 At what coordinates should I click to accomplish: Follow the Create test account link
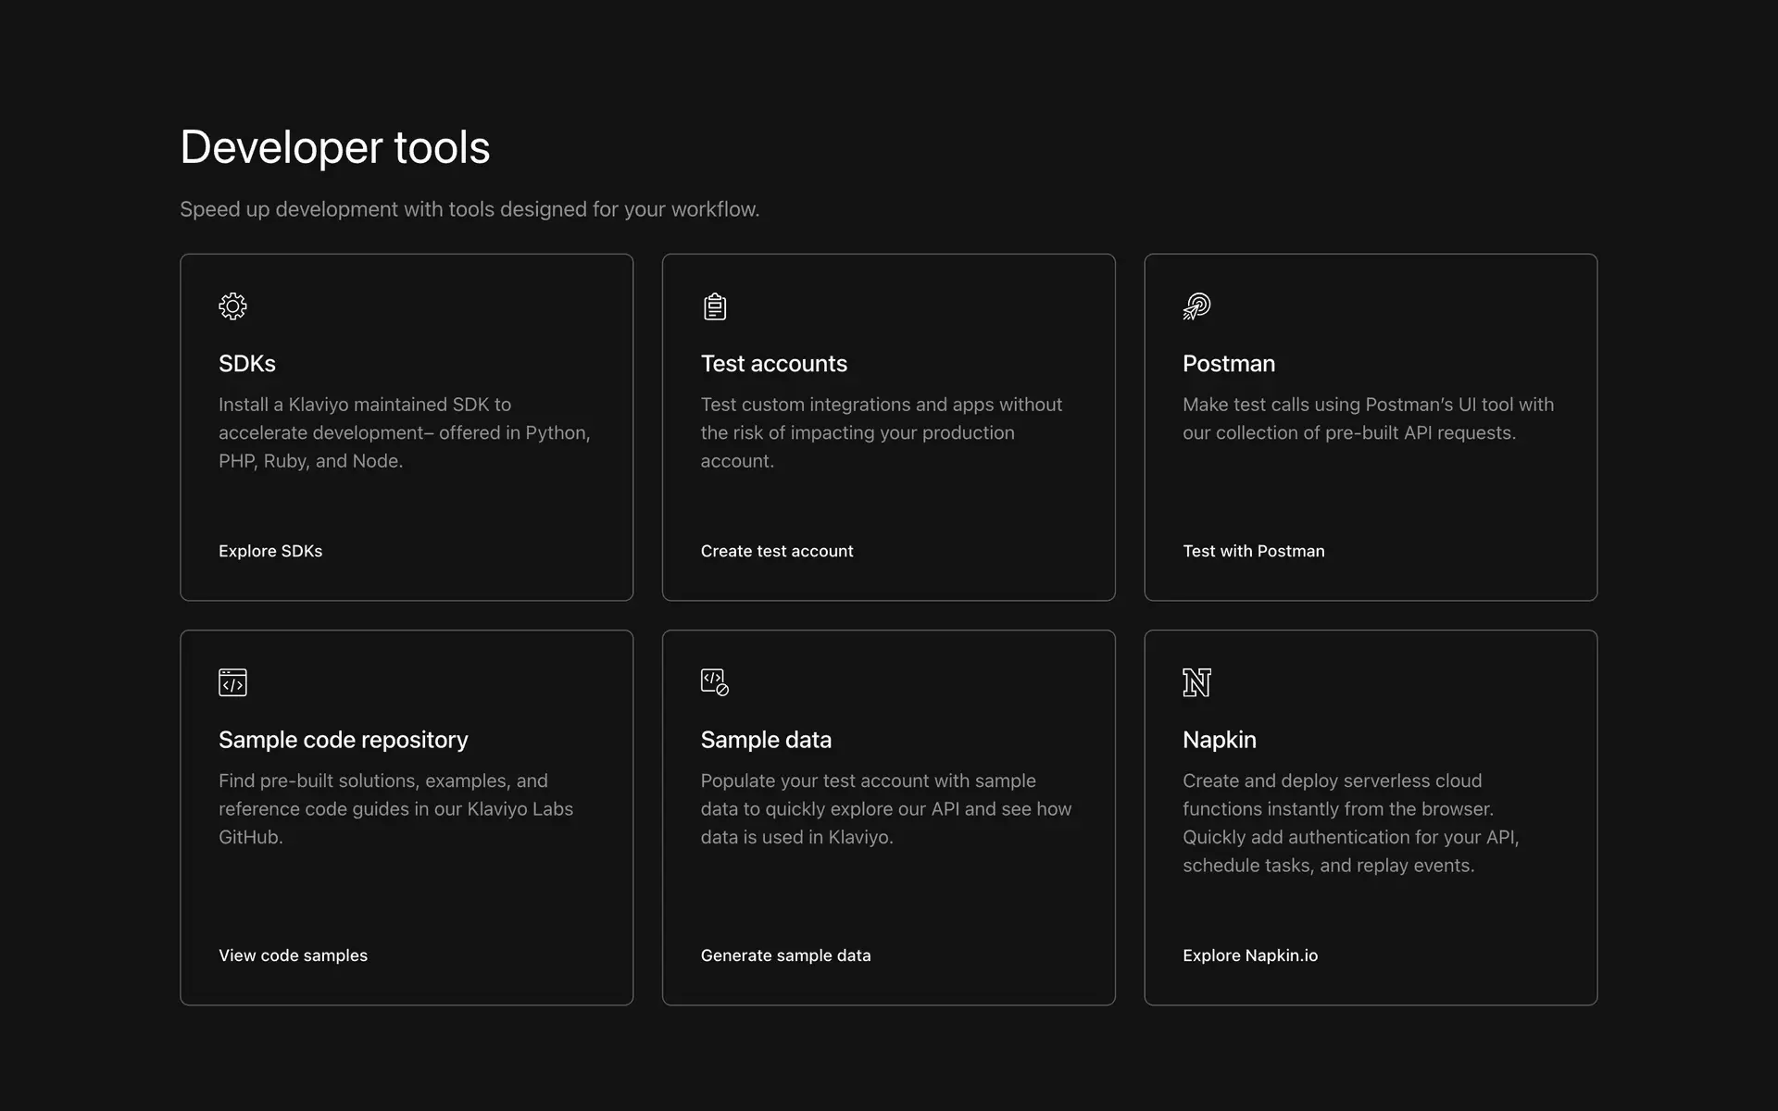pyautogui.click(x=776, y=551)
